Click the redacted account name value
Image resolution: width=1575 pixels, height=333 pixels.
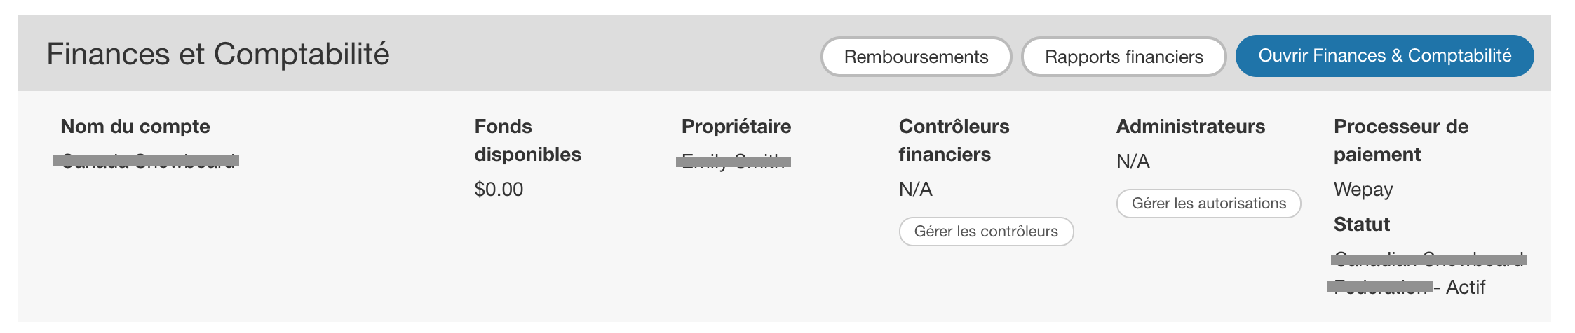147,162
